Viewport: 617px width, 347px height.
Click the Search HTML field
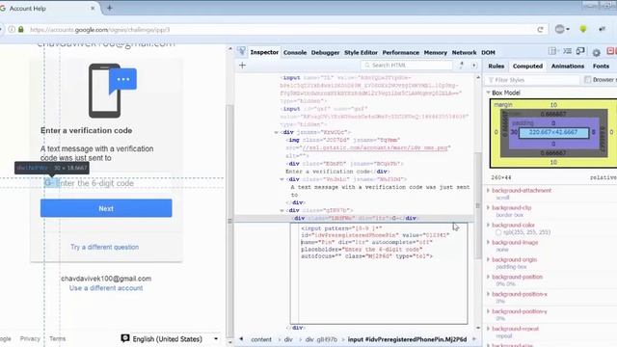pyautogui.click(x=407, y=66)
